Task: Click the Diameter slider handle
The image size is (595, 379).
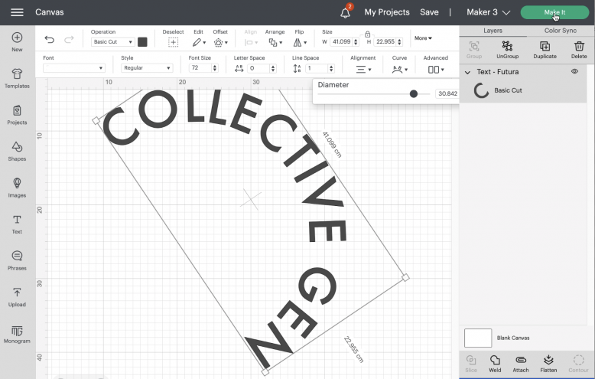Action: [414, 93]
